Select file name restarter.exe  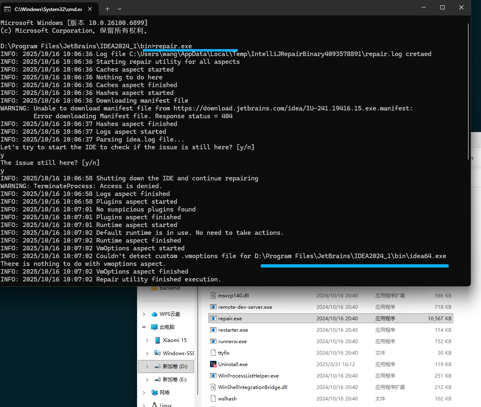[233, 330]
